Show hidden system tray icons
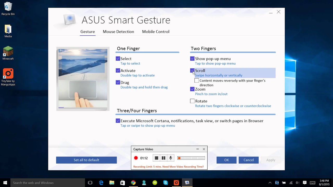 click(270, 183)
